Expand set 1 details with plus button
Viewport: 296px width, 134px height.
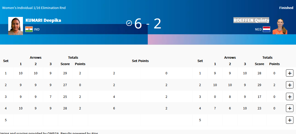[x=290, y=73]
